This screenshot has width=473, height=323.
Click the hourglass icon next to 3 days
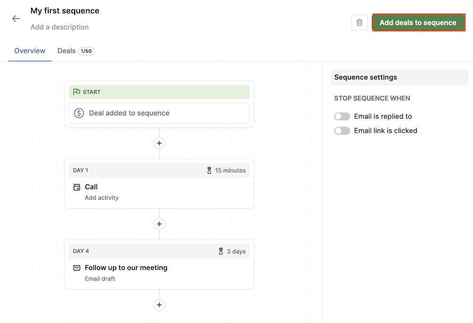pos(221,251)
